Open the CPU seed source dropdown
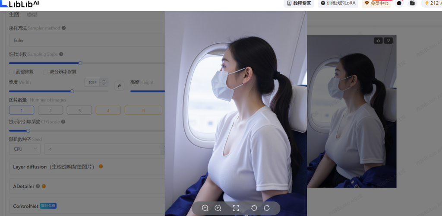 (x=25, y=149)
